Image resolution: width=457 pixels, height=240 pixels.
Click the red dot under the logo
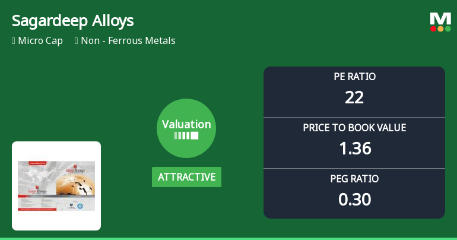click(x=434, y=29)
